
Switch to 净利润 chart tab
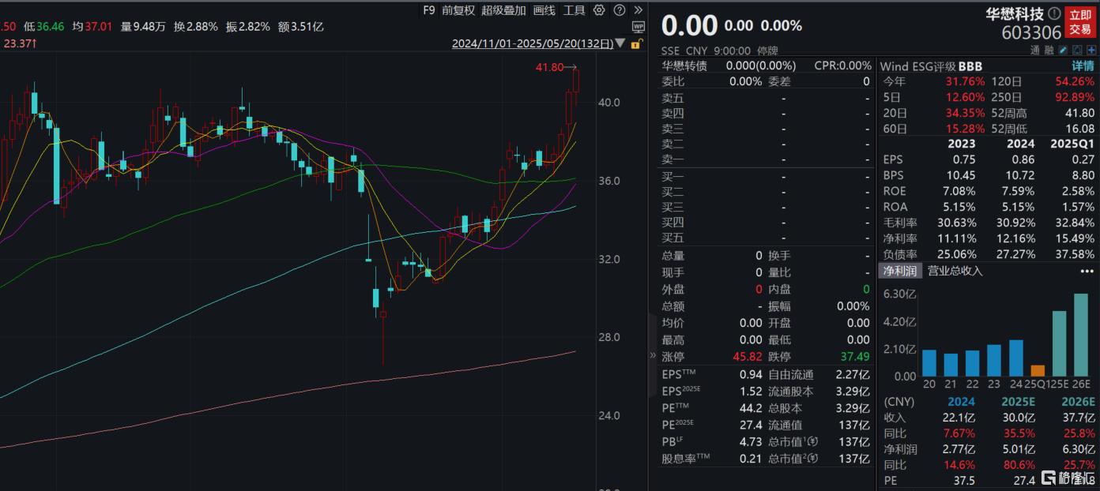[899, 271]
